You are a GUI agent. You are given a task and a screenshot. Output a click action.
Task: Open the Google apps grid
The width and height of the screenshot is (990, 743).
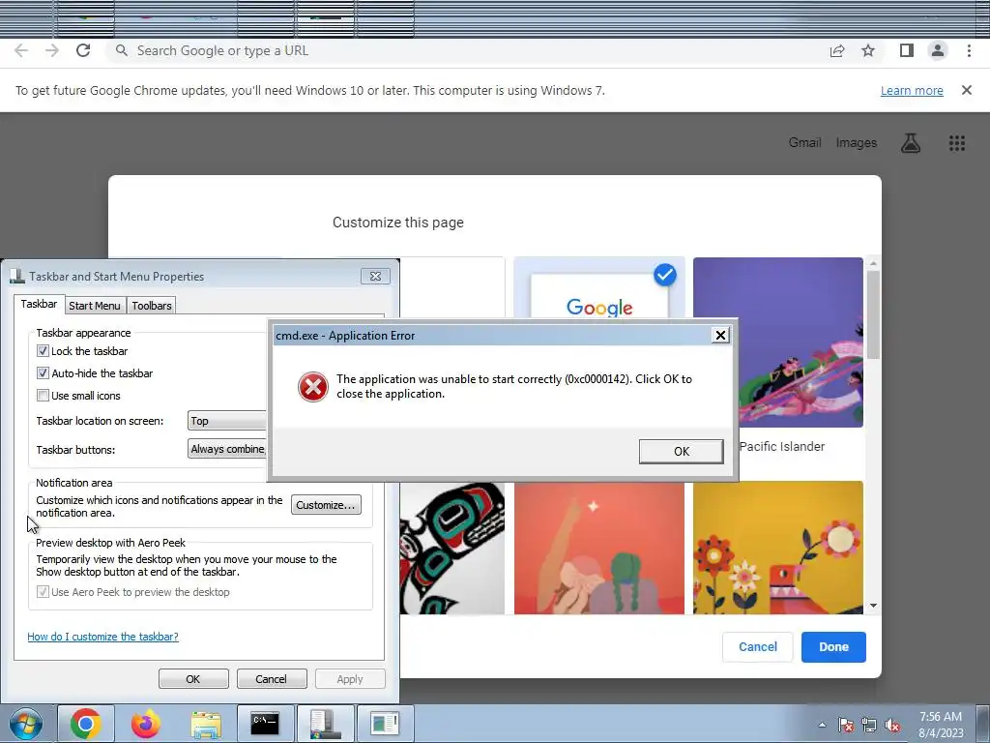point(956,143)
